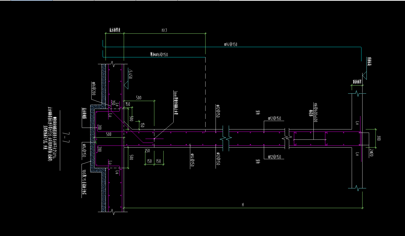The image size is (405, 236).
Task: Select the 顶板板厚 dimension text at right
Action: tap(358, 82)
